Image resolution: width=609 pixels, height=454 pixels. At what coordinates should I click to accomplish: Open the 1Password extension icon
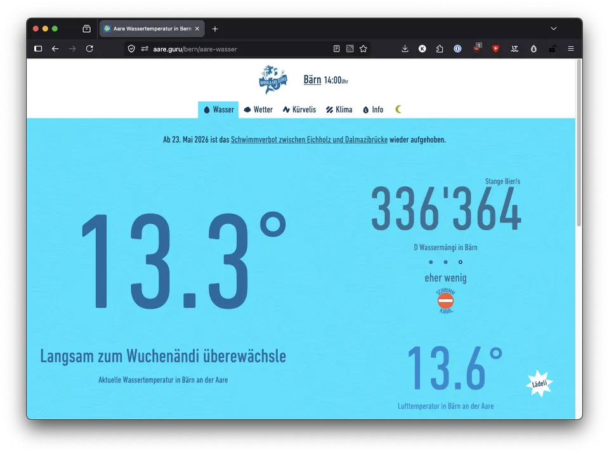click(457, 49)
